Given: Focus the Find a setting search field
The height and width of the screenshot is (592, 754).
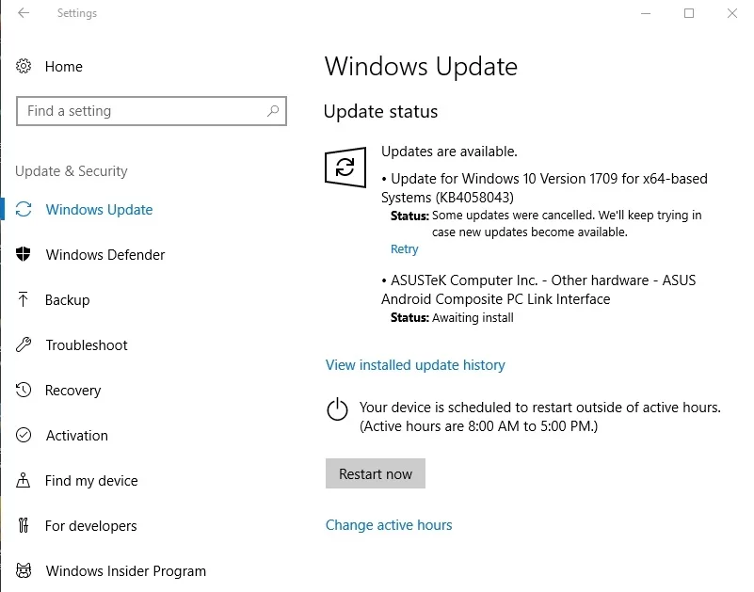Looking at the screenshot, I should coord(152,111).
